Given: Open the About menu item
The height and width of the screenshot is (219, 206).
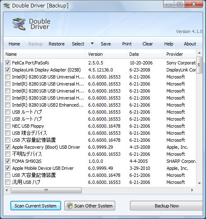Looking at the screenshot, I should click(190, 44).
